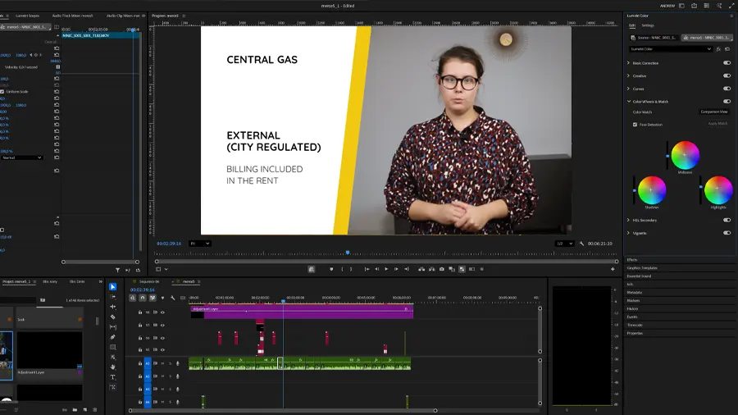The height and width of the screenshot is (415, 738).
Task: Reset the Lumetri Color effect
Action: click(727, 49)
